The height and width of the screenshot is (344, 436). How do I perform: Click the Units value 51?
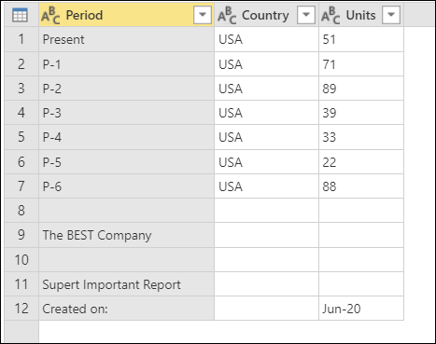(361, 39)
